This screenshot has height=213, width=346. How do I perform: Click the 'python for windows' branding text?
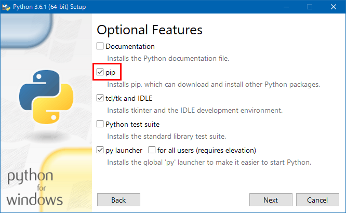(35, 188)
